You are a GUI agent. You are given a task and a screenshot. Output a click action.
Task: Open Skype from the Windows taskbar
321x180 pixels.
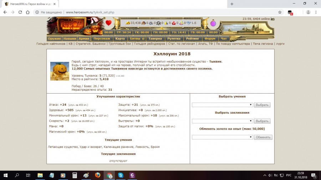[121, 175]
